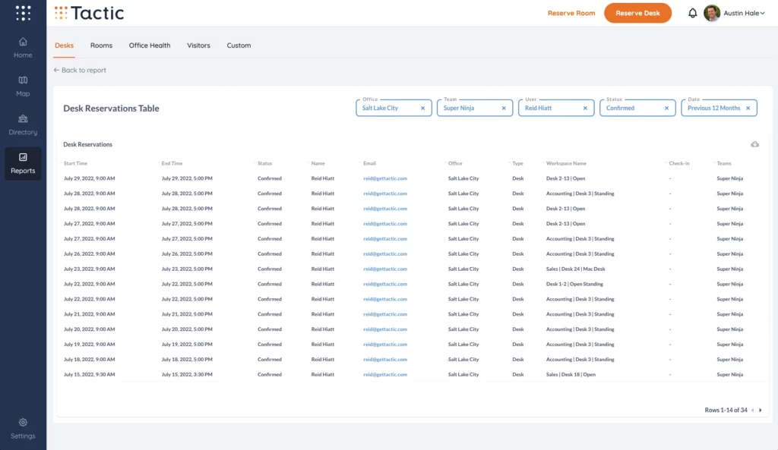Click 'July 29, 2022, 9:00 AM' start time
Image resolution: width=778 pixels, height=450 pixels.
(90, 178)
